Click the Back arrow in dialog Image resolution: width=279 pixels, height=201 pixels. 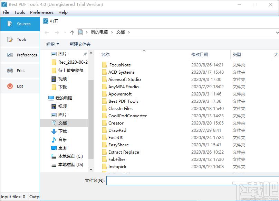pos(47,33)
